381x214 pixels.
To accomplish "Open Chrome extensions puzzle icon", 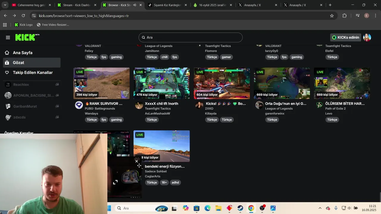I will [x=344, y=16].
